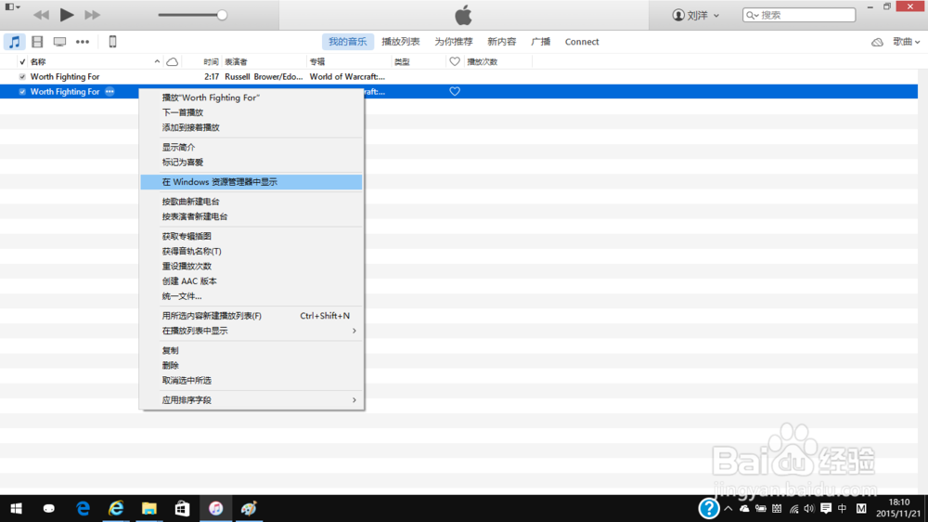Choose 重设播放次数 in the context menu

(x=251, y=266)
